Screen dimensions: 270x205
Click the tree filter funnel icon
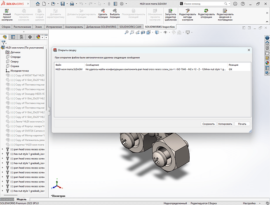[3, 42]
